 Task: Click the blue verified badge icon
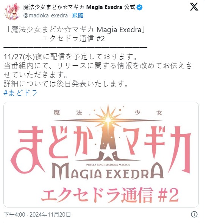[x=139, y=7]
